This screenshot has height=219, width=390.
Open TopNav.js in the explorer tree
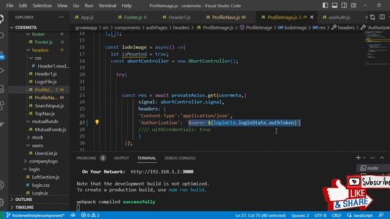(44, 114)
